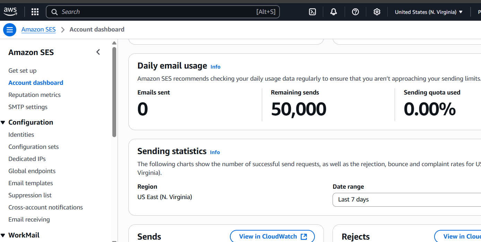Open the settings gear in top bar

tap(377, 12)
